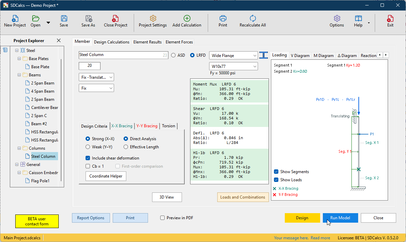Click the New Project icon
This screenshot has height=242, width=406.
coord(15,18)
